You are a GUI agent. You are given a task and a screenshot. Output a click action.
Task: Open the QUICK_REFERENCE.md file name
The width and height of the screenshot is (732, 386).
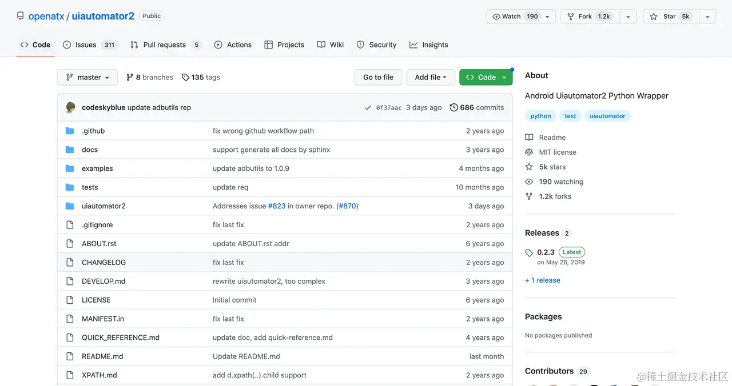pyautogui.click(x=121, y=338)
